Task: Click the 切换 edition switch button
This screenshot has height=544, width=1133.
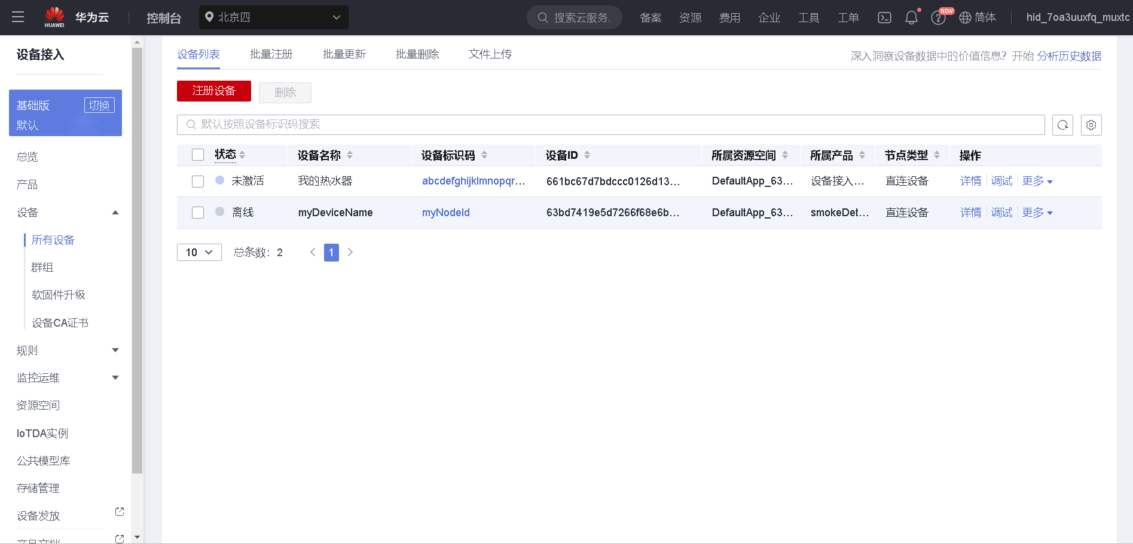Action: (99, 105)
